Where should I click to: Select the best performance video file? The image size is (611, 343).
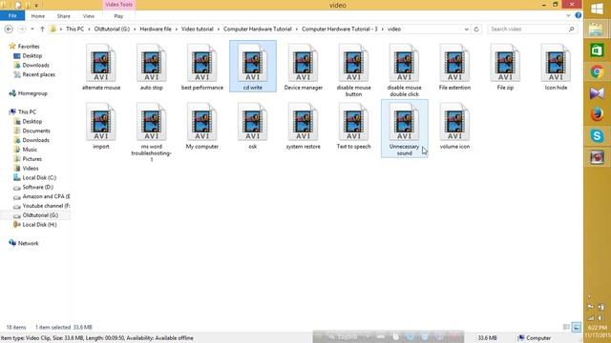coord(201,68)
